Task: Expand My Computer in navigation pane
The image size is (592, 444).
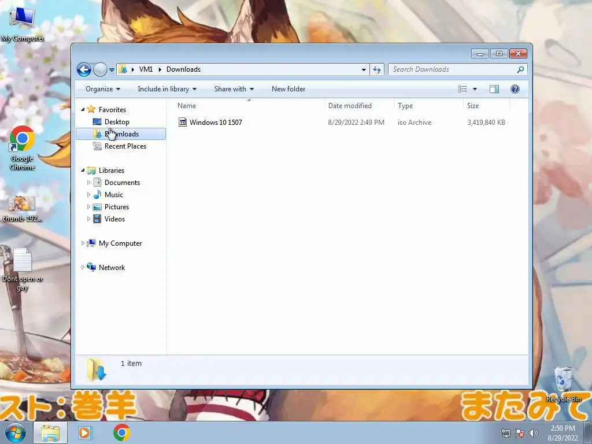Action: click(83, 243)
